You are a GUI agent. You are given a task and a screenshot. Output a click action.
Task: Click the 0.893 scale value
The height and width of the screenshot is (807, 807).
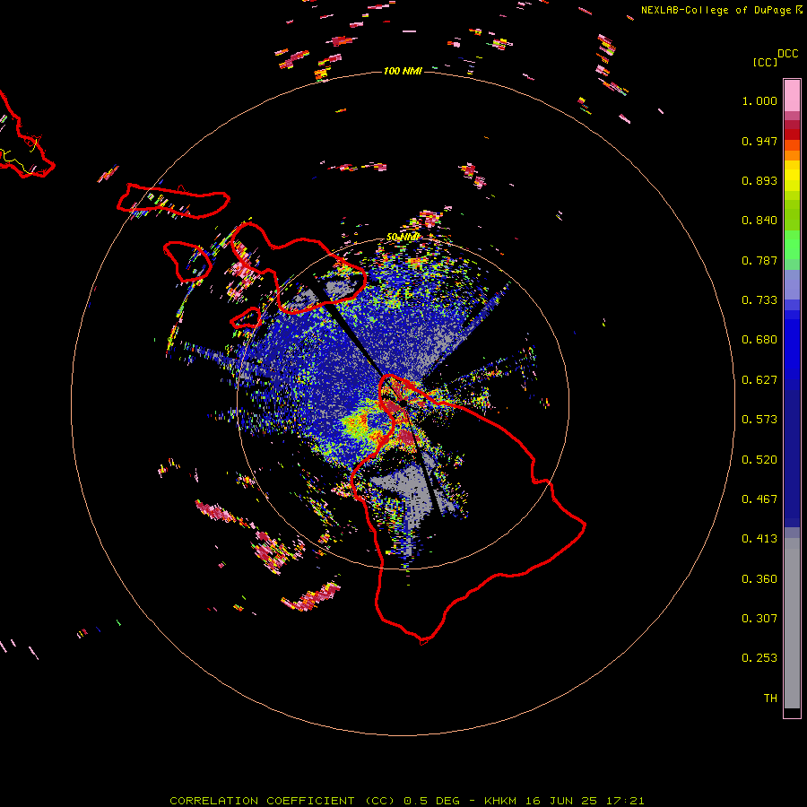(x=759, y=180)
